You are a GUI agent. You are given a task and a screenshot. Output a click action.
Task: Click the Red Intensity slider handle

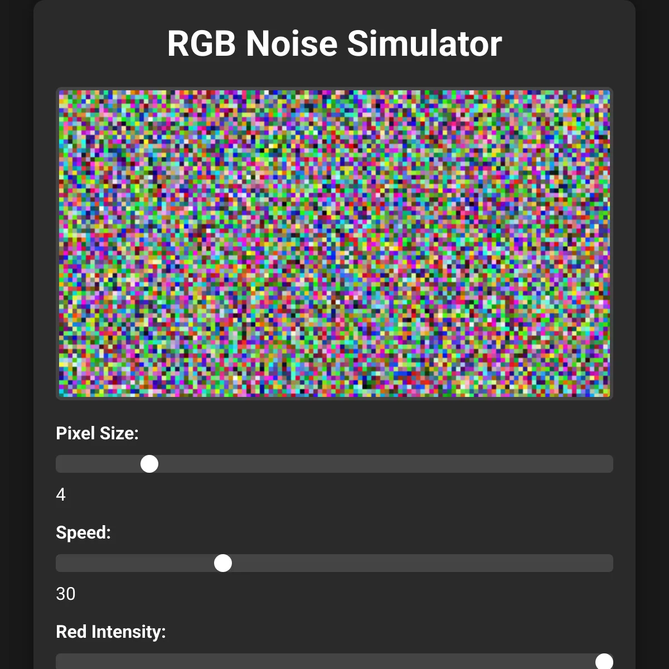[604, 662]
